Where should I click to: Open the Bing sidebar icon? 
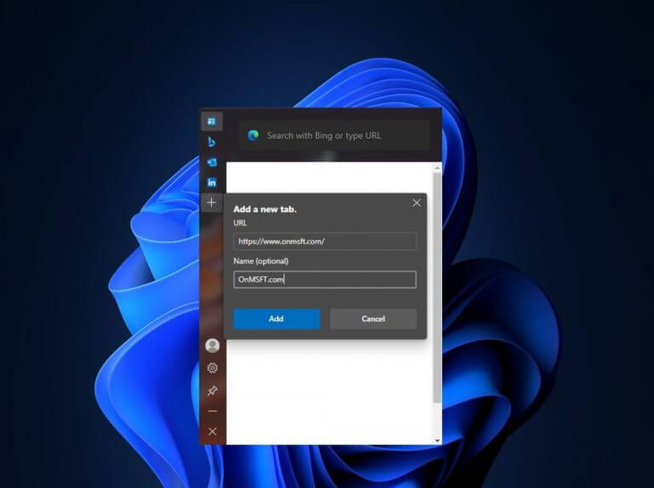[211, 142]
